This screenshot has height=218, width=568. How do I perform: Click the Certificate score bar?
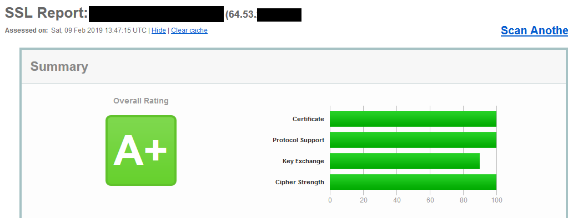(413, 119)
